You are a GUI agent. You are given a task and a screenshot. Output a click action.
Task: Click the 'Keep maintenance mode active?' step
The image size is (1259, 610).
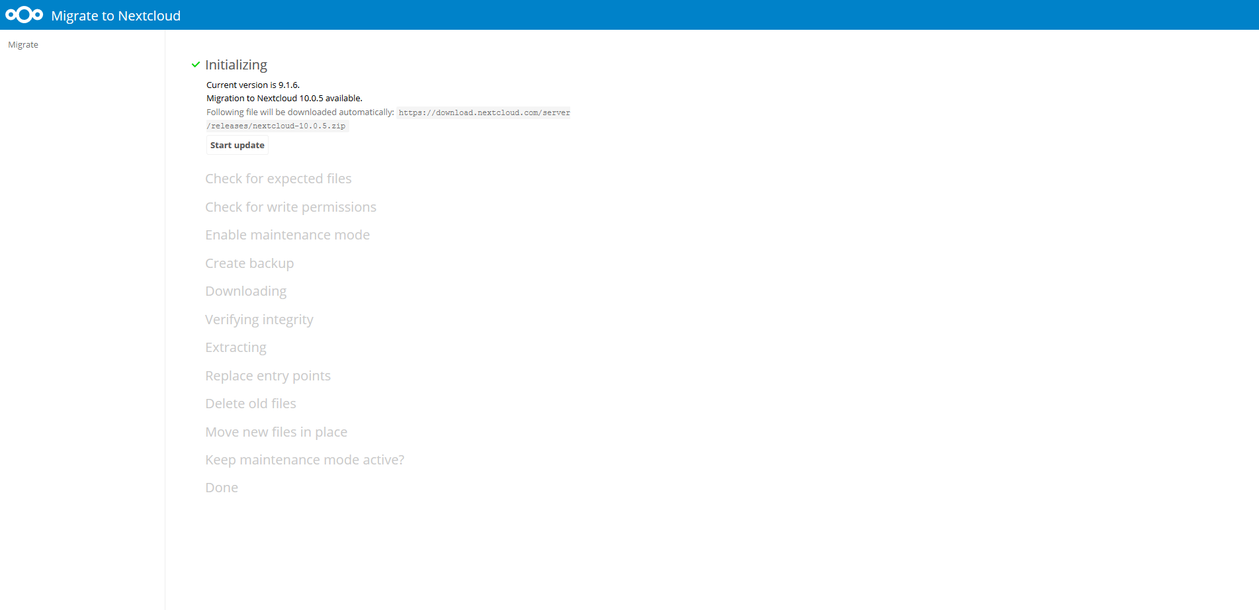(x=305, y=460)
